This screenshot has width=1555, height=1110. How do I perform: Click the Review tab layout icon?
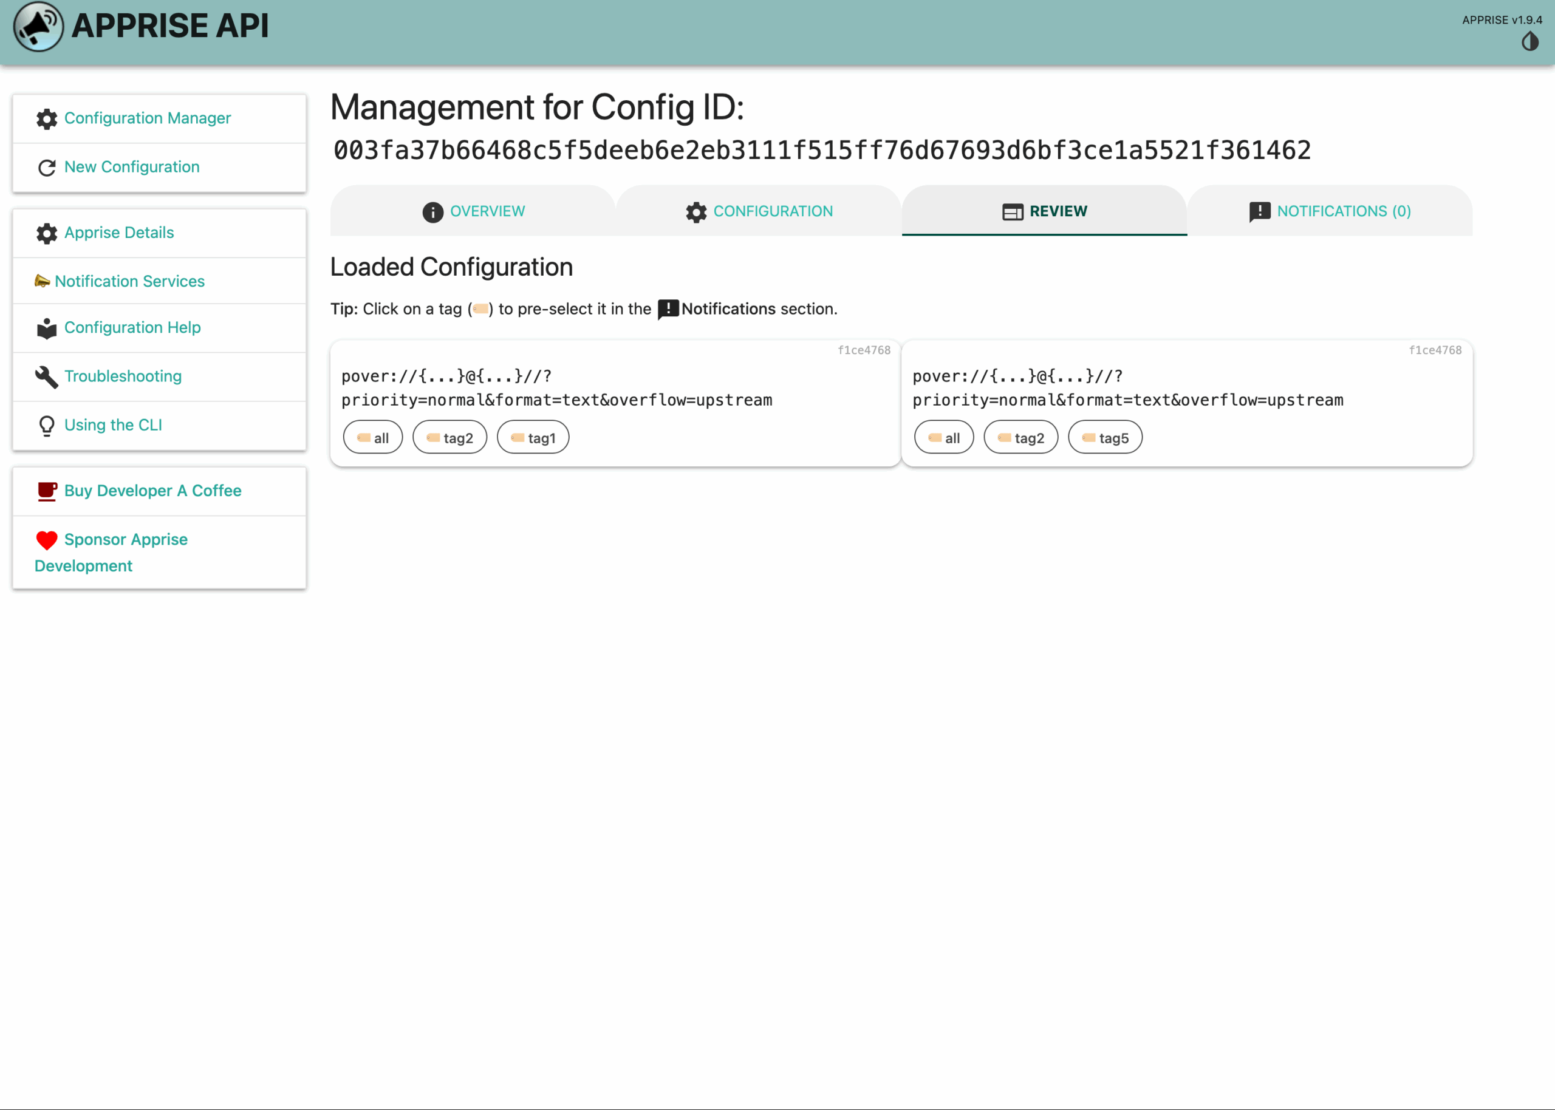click(1013, 213)
